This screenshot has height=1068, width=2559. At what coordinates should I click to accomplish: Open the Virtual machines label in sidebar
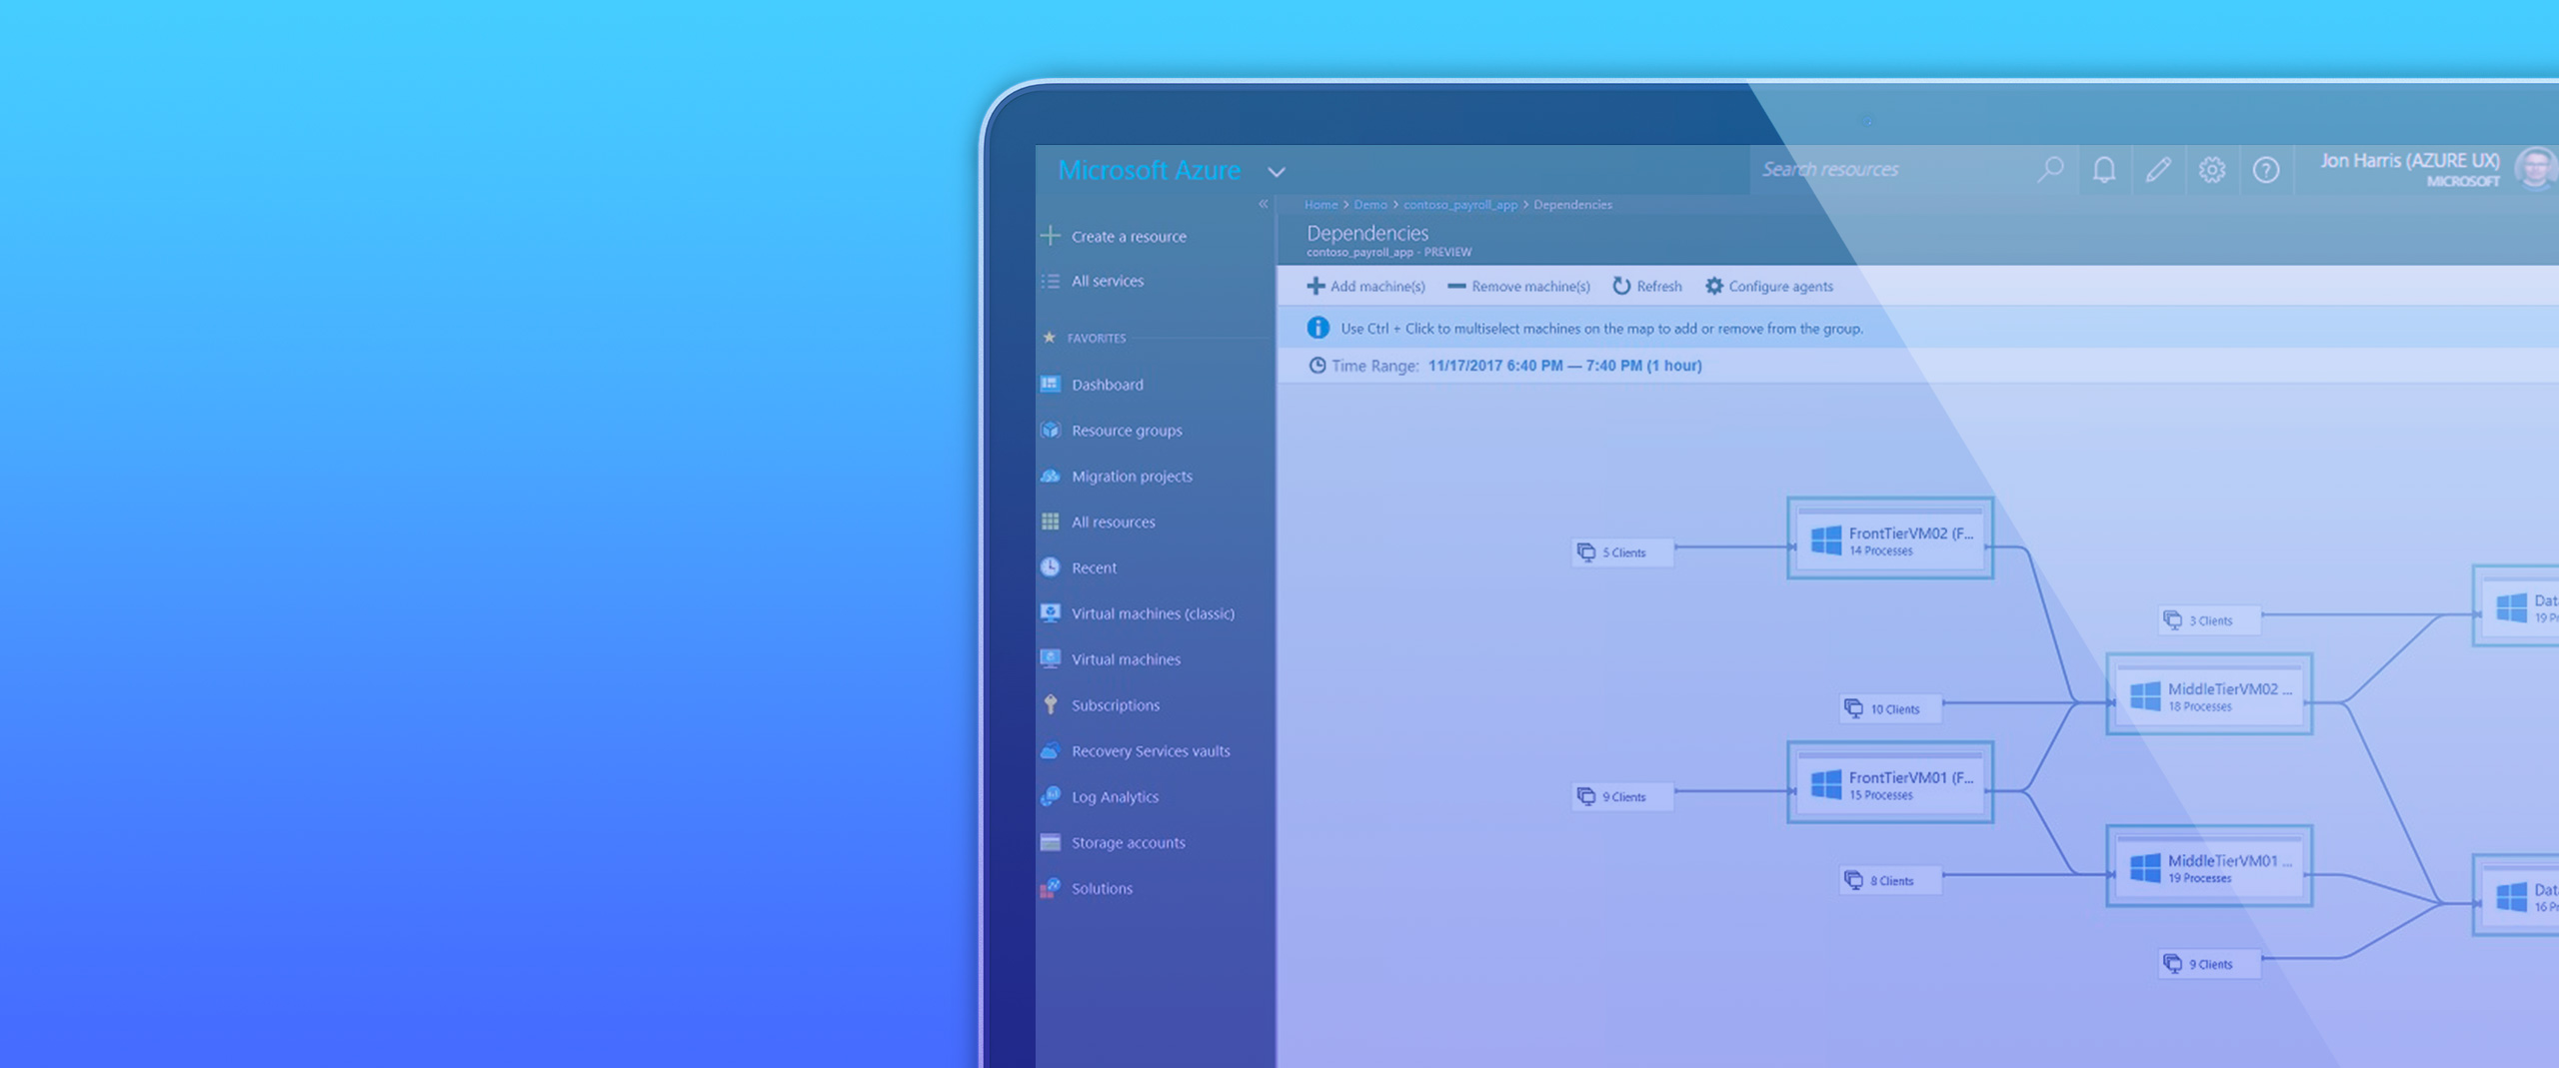1126,659
